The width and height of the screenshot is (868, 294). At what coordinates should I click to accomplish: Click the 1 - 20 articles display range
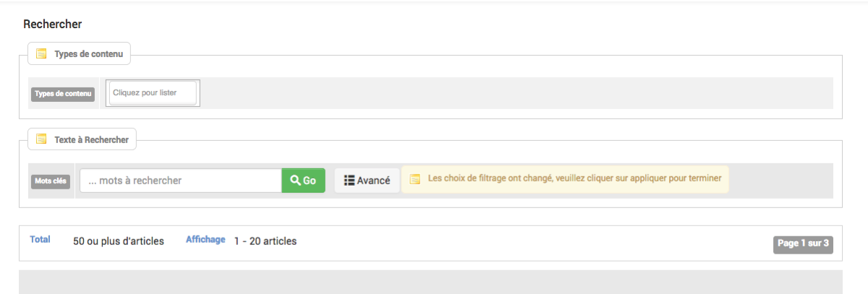(x=265, y=241)
